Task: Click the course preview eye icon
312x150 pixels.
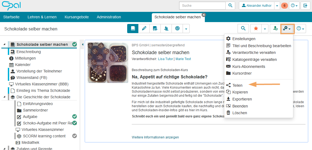Action: coord(155,29)
